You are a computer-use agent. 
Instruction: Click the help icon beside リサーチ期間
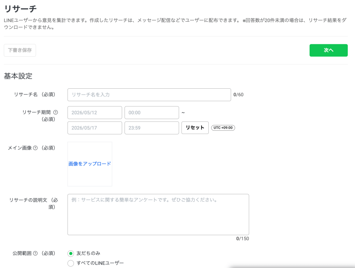pyautogui.click(x=55, y=112)
